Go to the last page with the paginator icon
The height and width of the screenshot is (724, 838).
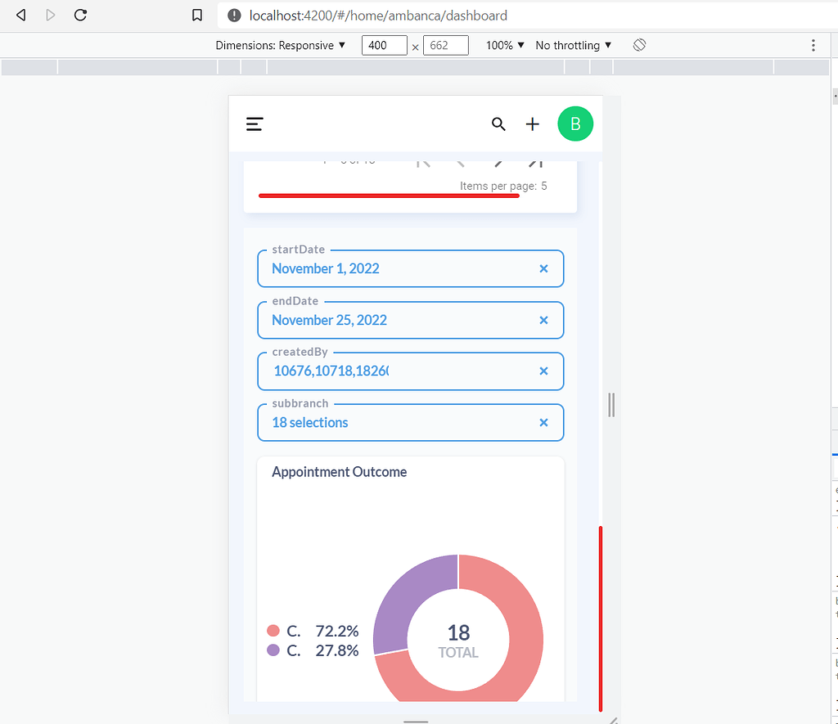point(534,161)
